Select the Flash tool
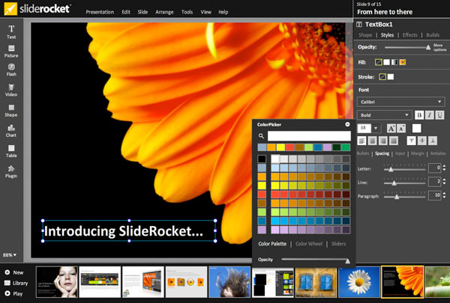 pyautogui.click(x=11, y=70)
